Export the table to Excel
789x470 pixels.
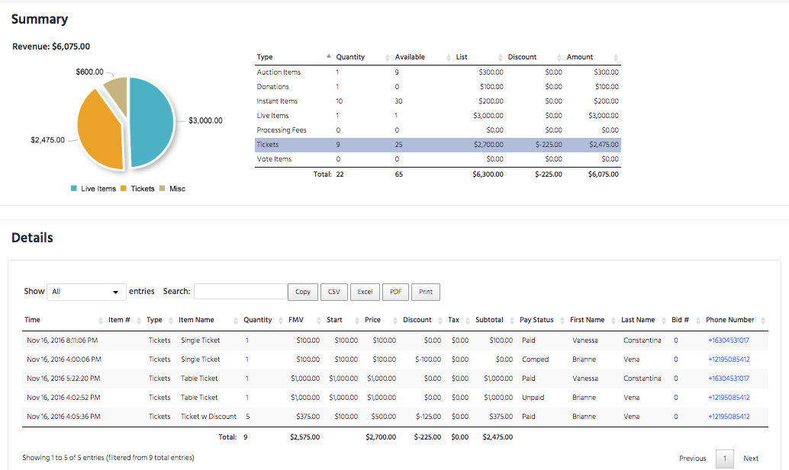(365, 292)
